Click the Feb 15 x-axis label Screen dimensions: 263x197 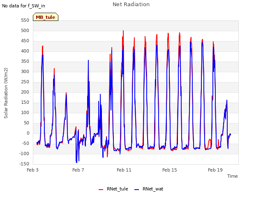point(170,170)
